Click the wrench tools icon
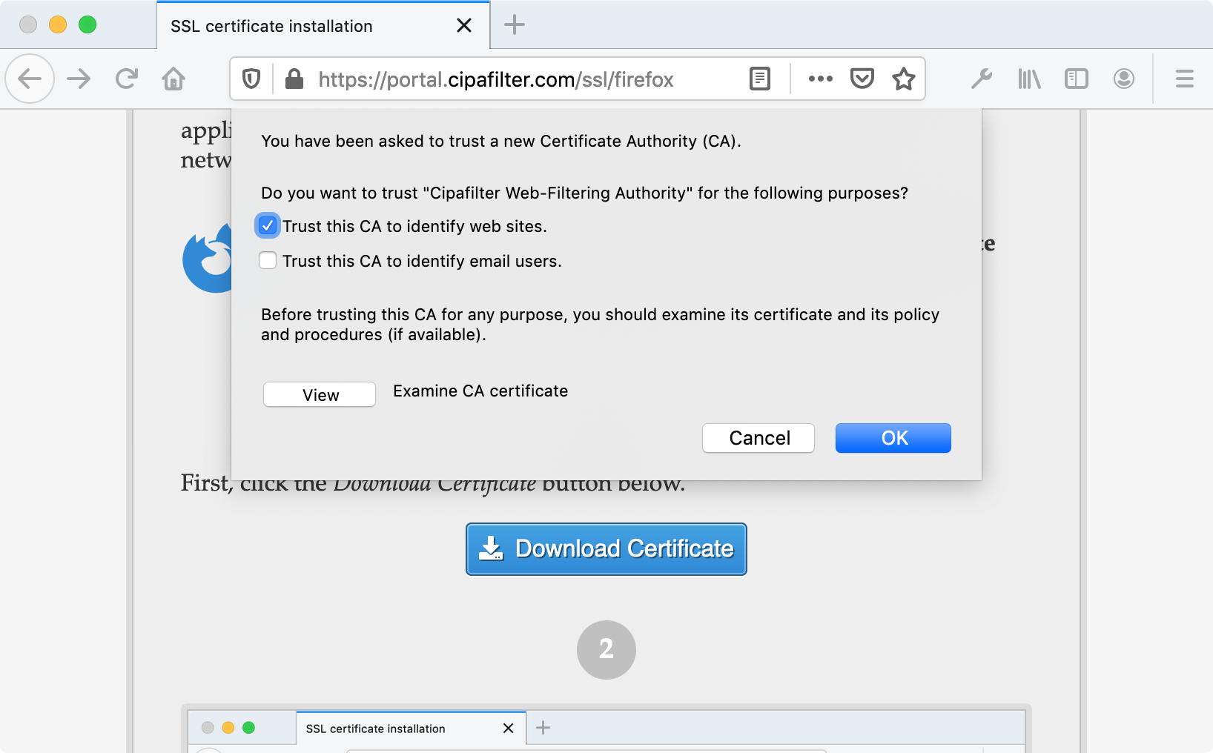The image size is (1213, 753). point(982,79)
